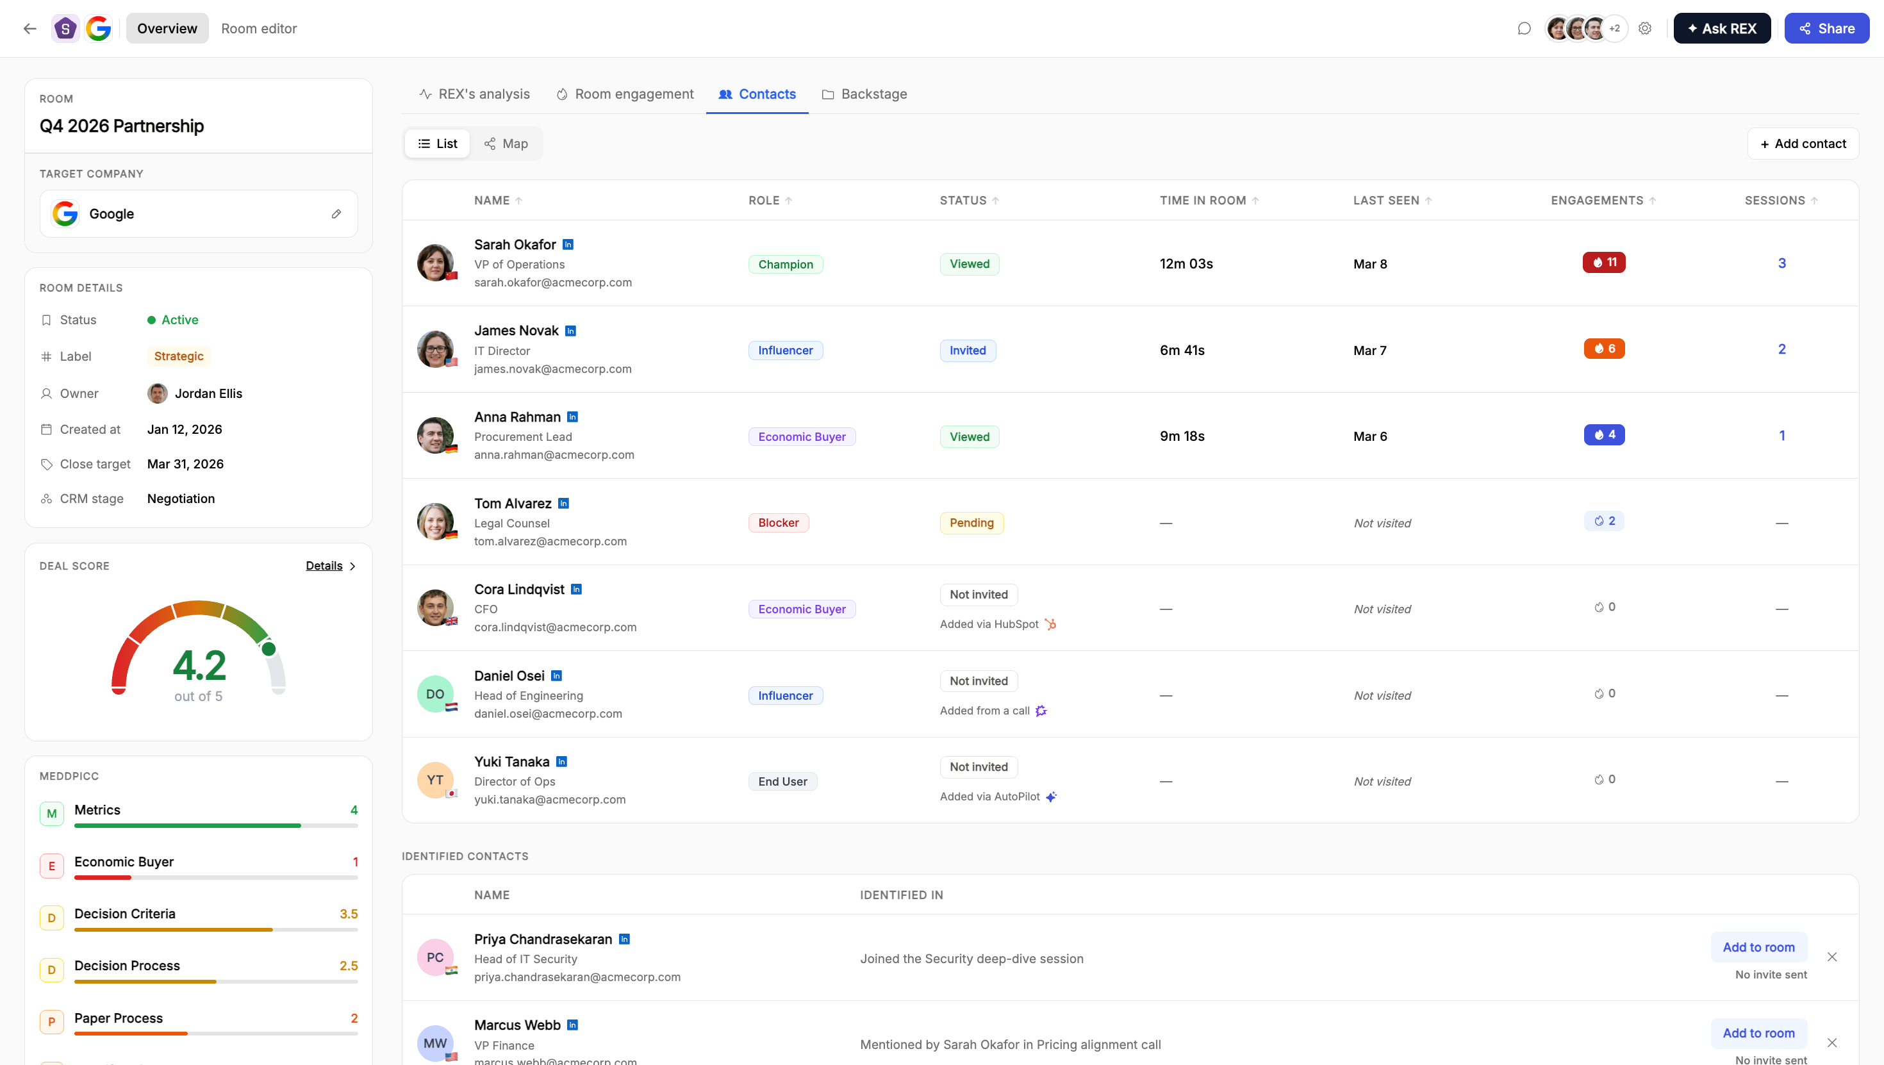Image resolution: width=1884 pixels, height=1065 pixels.
Task: Switch to REX's analysis tab
Action: coord(474,94)
